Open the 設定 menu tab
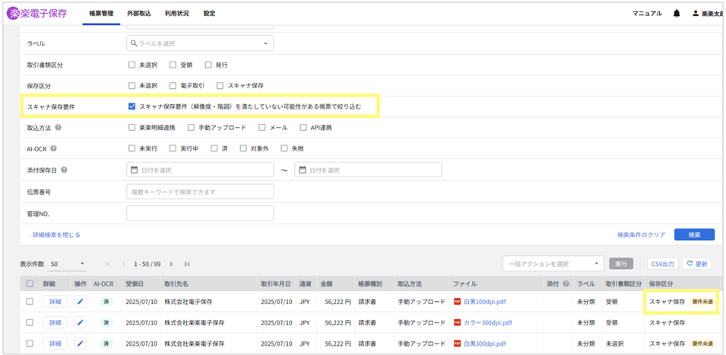The image size is (726, 355). (209, 14)
